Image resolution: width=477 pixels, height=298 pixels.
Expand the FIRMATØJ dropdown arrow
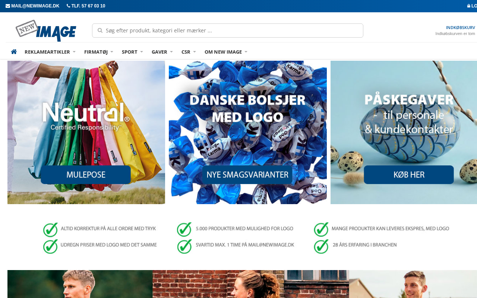pyautogui.click(x=112, y=52)
